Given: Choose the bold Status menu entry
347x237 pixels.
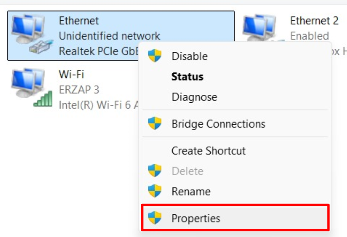Looking at the screenshot, I should [x=235, y=76].
